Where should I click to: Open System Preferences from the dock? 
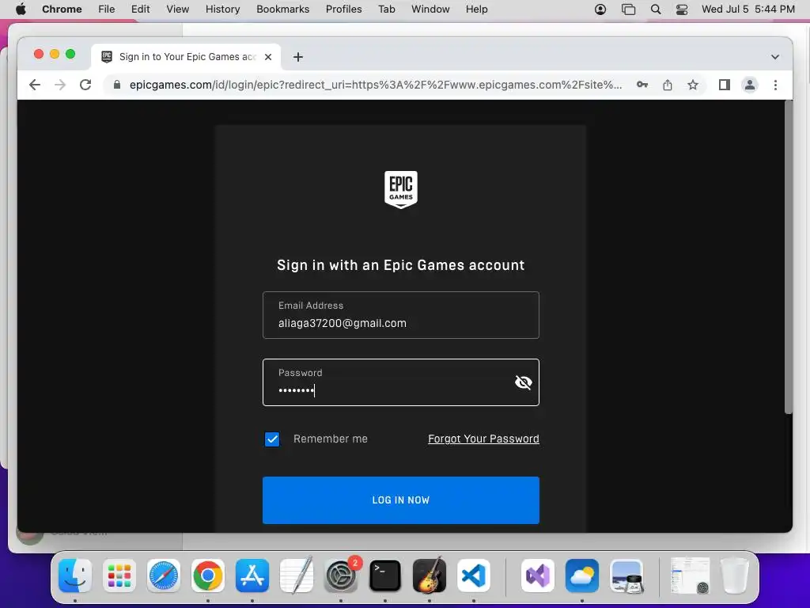(x=341, y=576)
